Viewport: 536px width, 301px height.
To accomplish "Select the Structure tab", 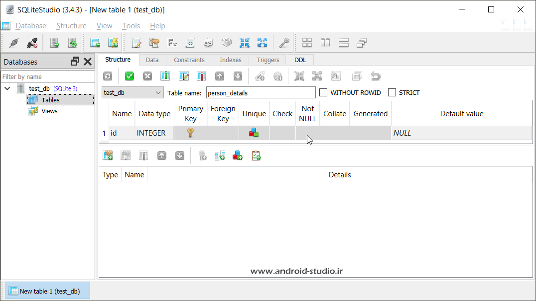I will 118,59.
